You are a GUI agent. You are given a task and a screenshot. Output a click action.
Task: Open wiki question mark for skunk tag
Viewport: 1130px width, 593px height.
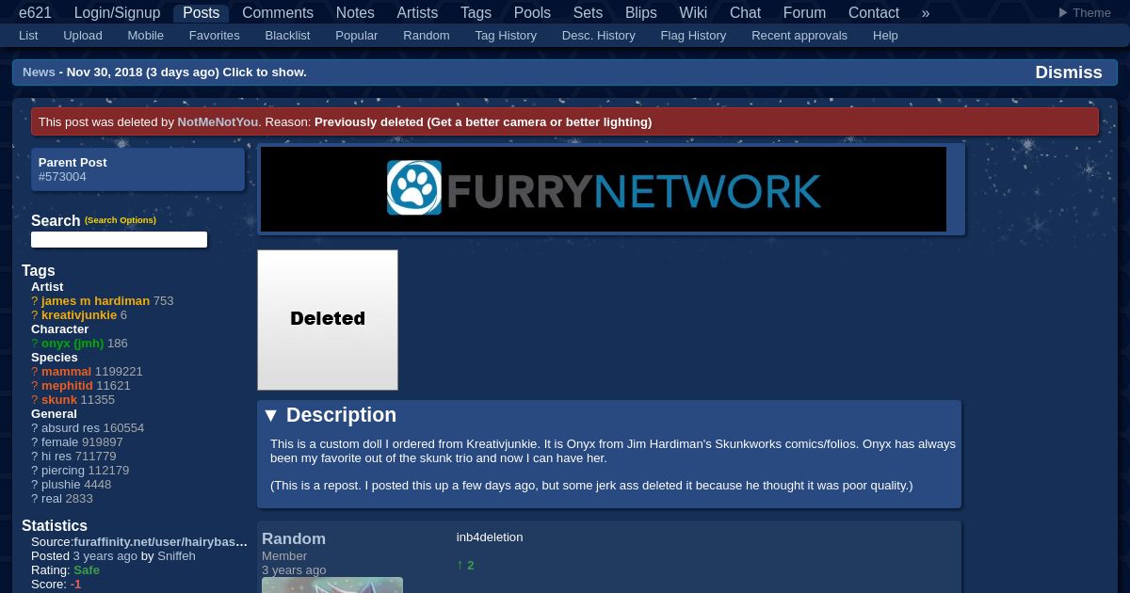[35, 400]
